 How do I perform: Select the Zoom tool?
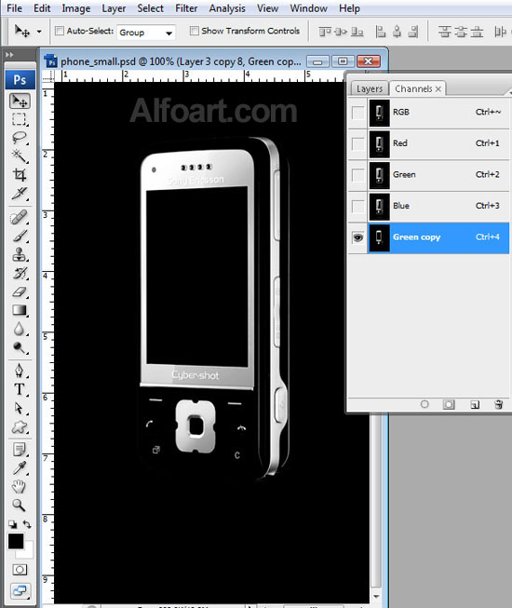(x=20, y=506)
